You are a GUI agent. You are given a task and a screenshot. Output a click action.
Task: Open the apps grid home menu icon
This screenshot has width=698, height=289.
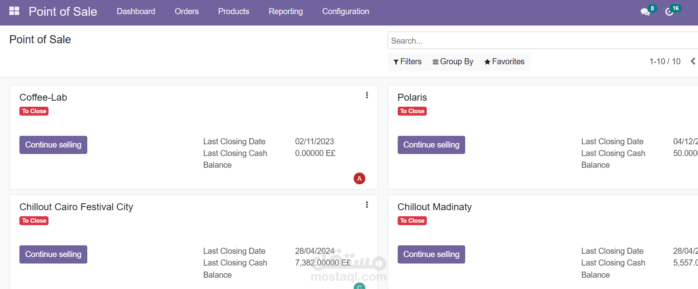(14, 11)
